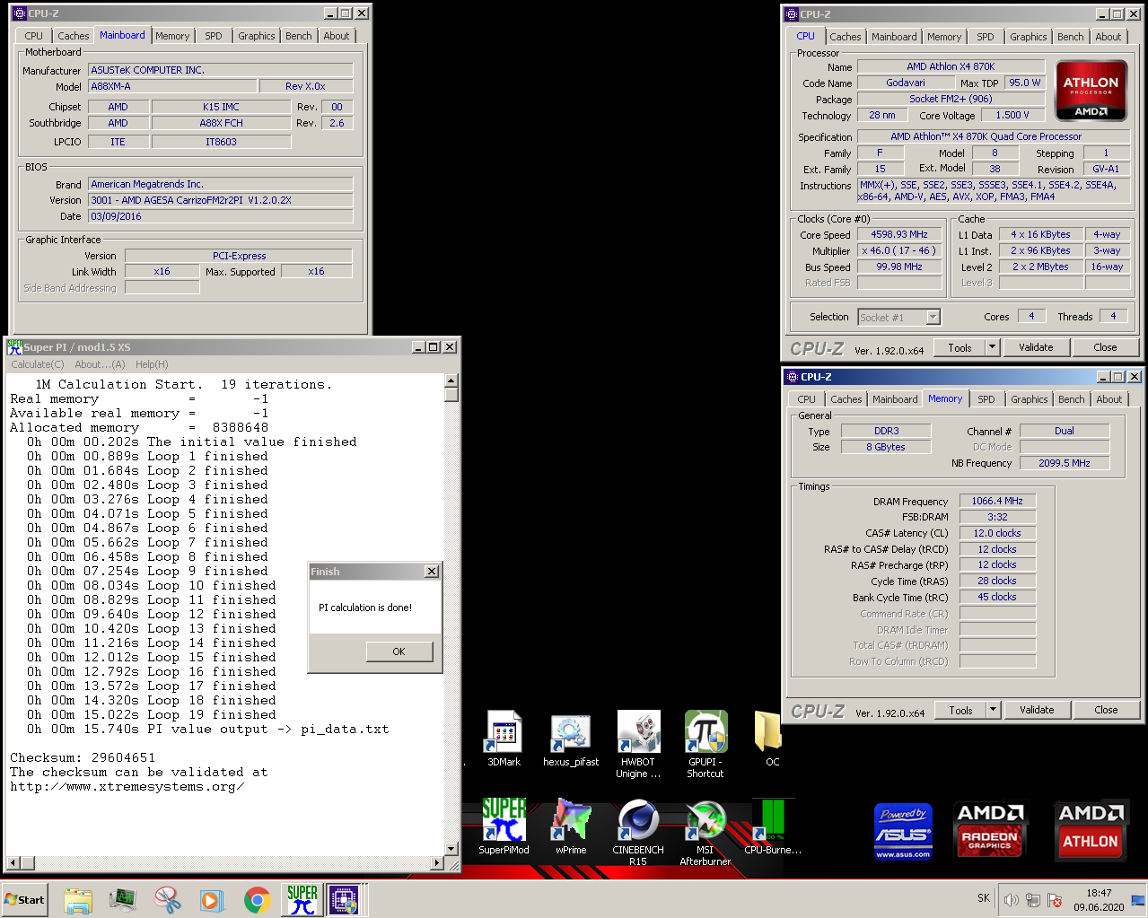Click the Memory CPU-Z window title bar icon
Viewport: 1148px width, 918px height.
(792, 377)
